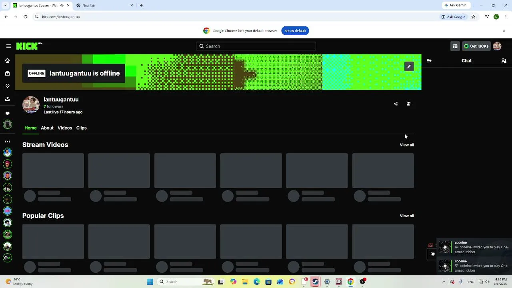Click the Chrome icon on the taskbar
512x288 pixels.
point(350,282)
